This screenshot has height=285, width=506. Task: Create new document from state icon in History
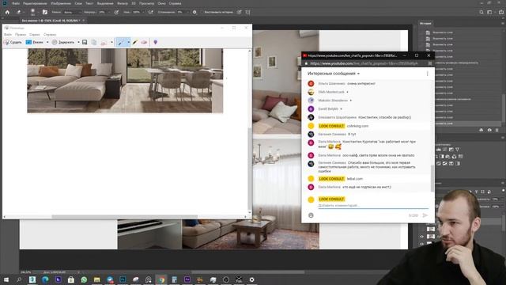[x=481, y=130]
